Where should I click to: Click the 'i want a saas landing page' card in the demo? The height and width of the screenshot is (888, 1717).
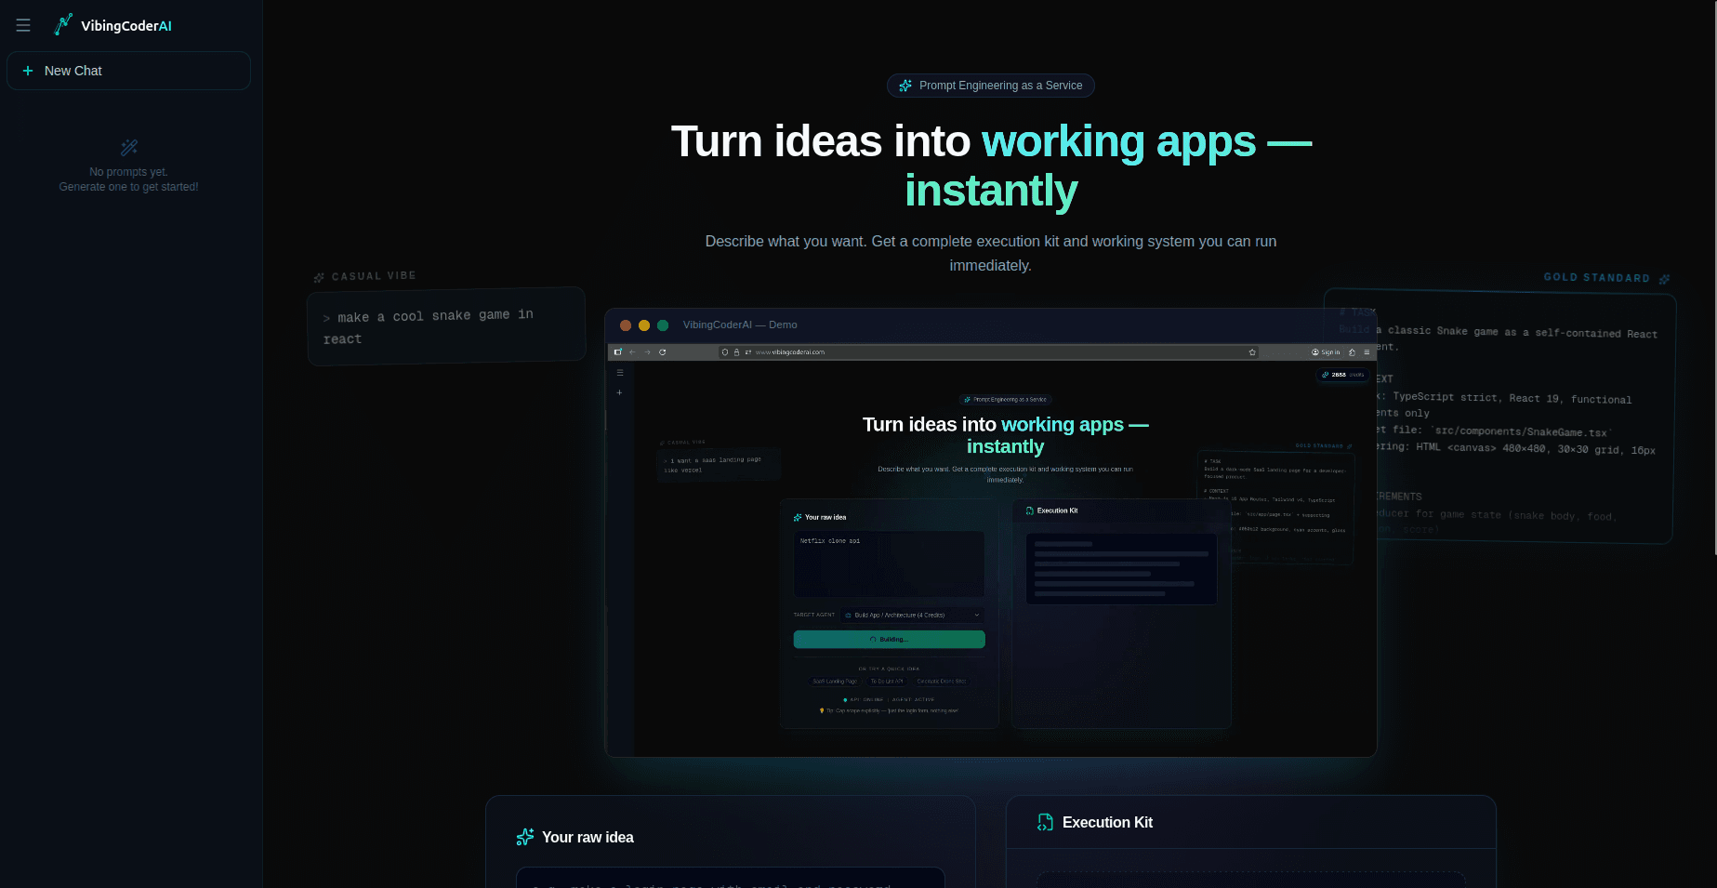(x=720, y=465)
